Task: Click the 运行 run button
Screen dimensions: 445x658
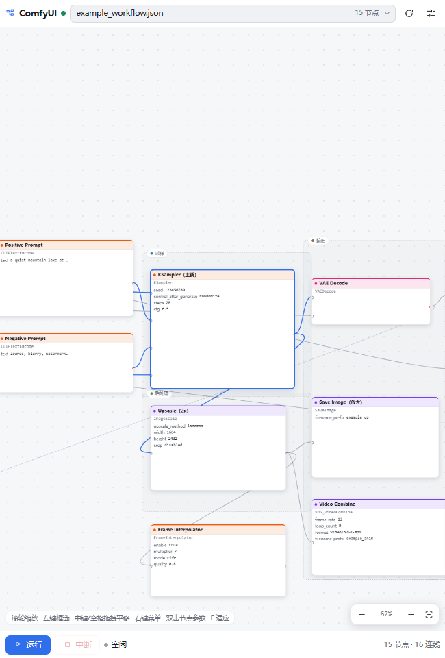Action: (x=28, y=644)
